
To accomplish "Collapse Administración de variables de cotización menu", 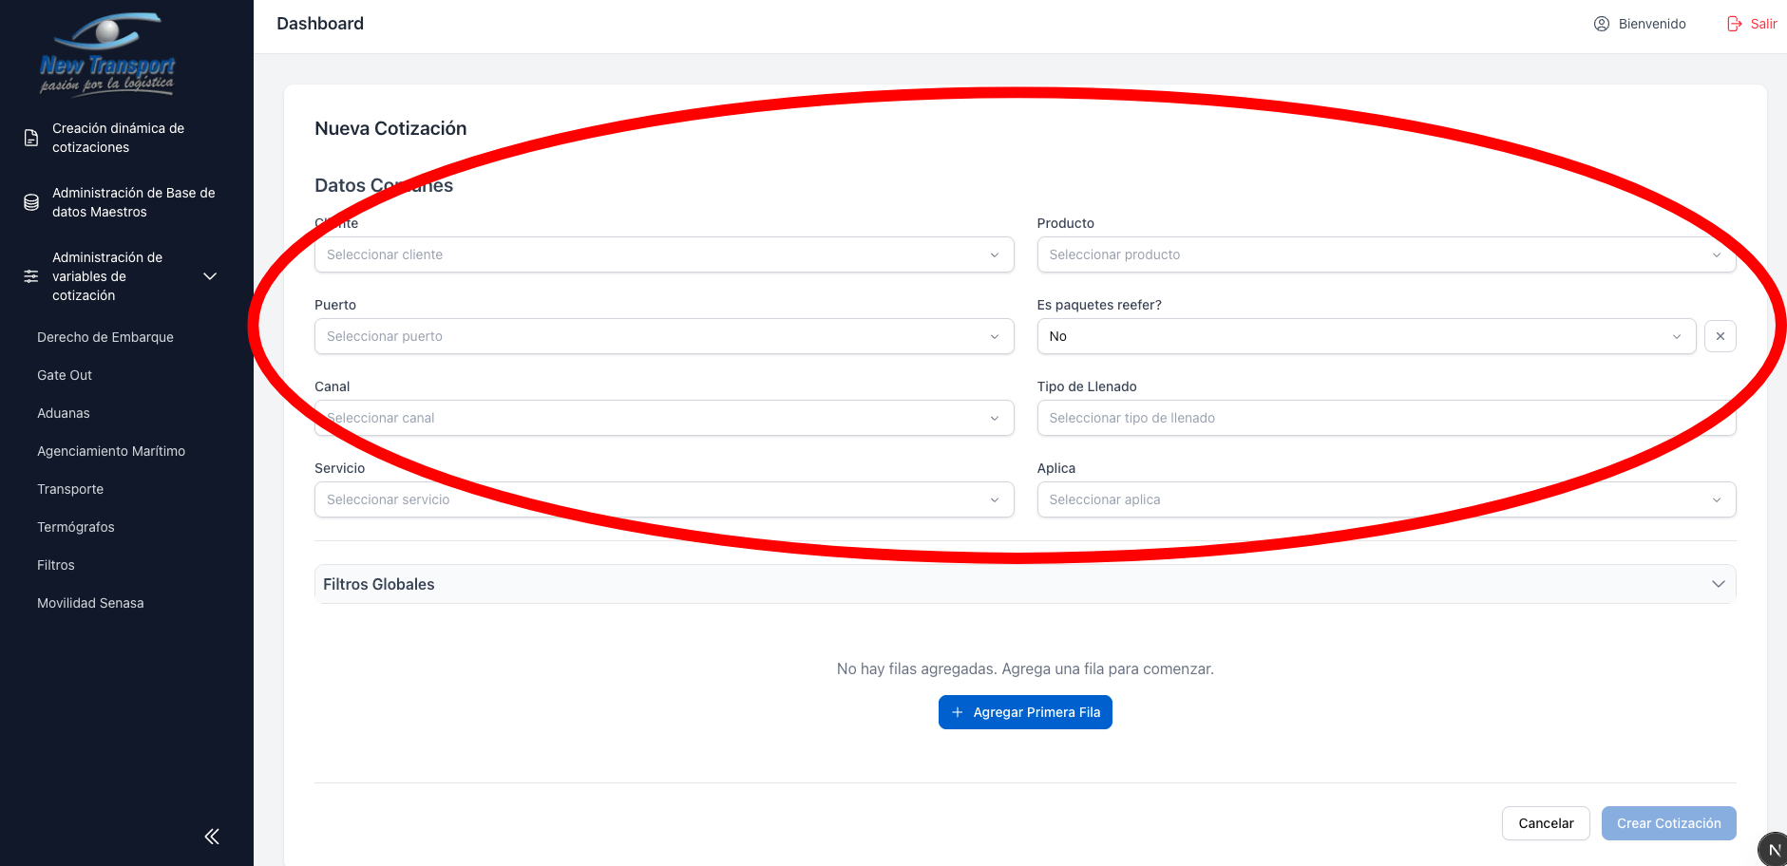I will [211, 276].
